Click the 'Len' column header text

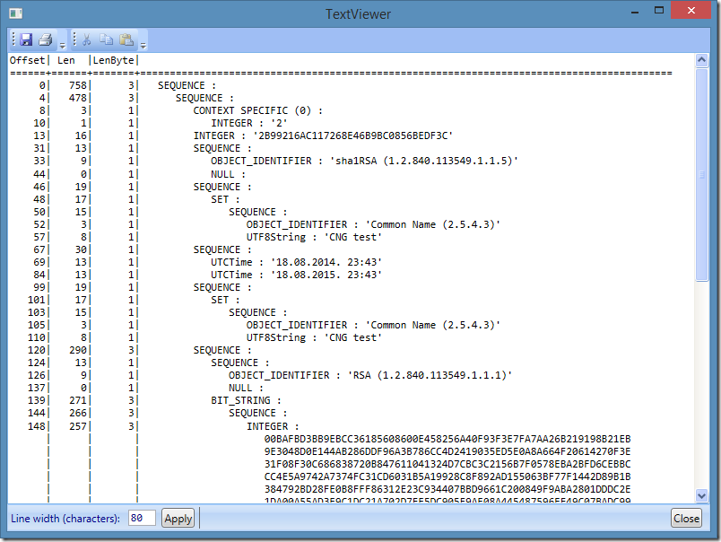click(x=66, y=60)
